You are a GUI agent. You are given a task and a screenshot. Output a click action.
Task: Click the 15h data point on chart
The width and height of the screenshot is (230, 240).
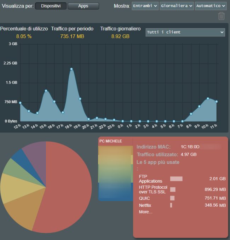click(x=46, y=91)
